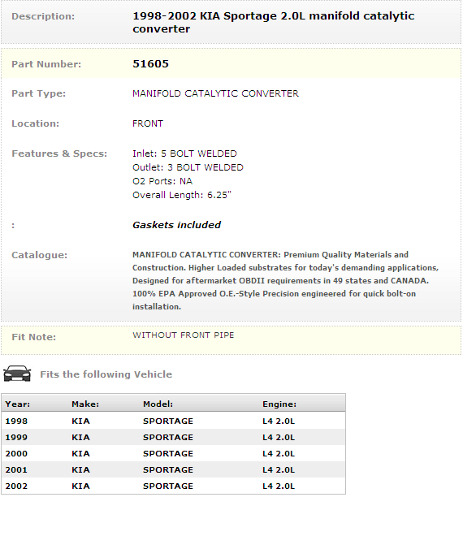Click the Year column header
This screenshot has width=463, height=536.
(x=17, y=404)
